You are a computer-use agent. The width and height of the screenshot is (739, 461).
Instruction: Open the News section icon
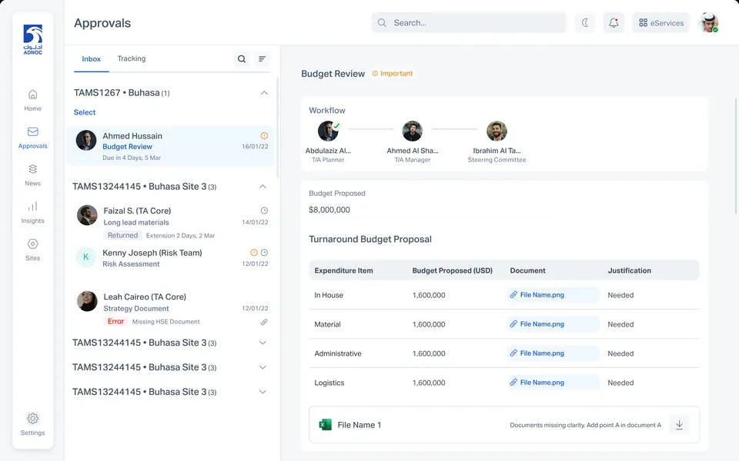point(32,169)
